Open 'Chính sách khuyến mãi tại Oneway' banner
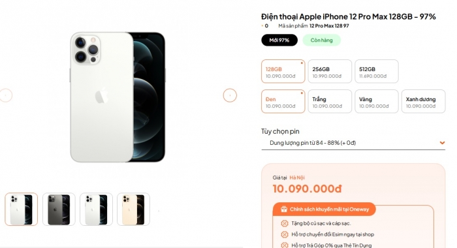 point(324,209)
